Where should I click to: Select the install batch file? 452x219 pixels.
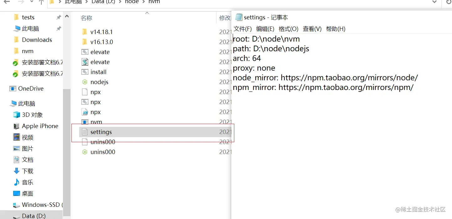click(x=94, y=72)
